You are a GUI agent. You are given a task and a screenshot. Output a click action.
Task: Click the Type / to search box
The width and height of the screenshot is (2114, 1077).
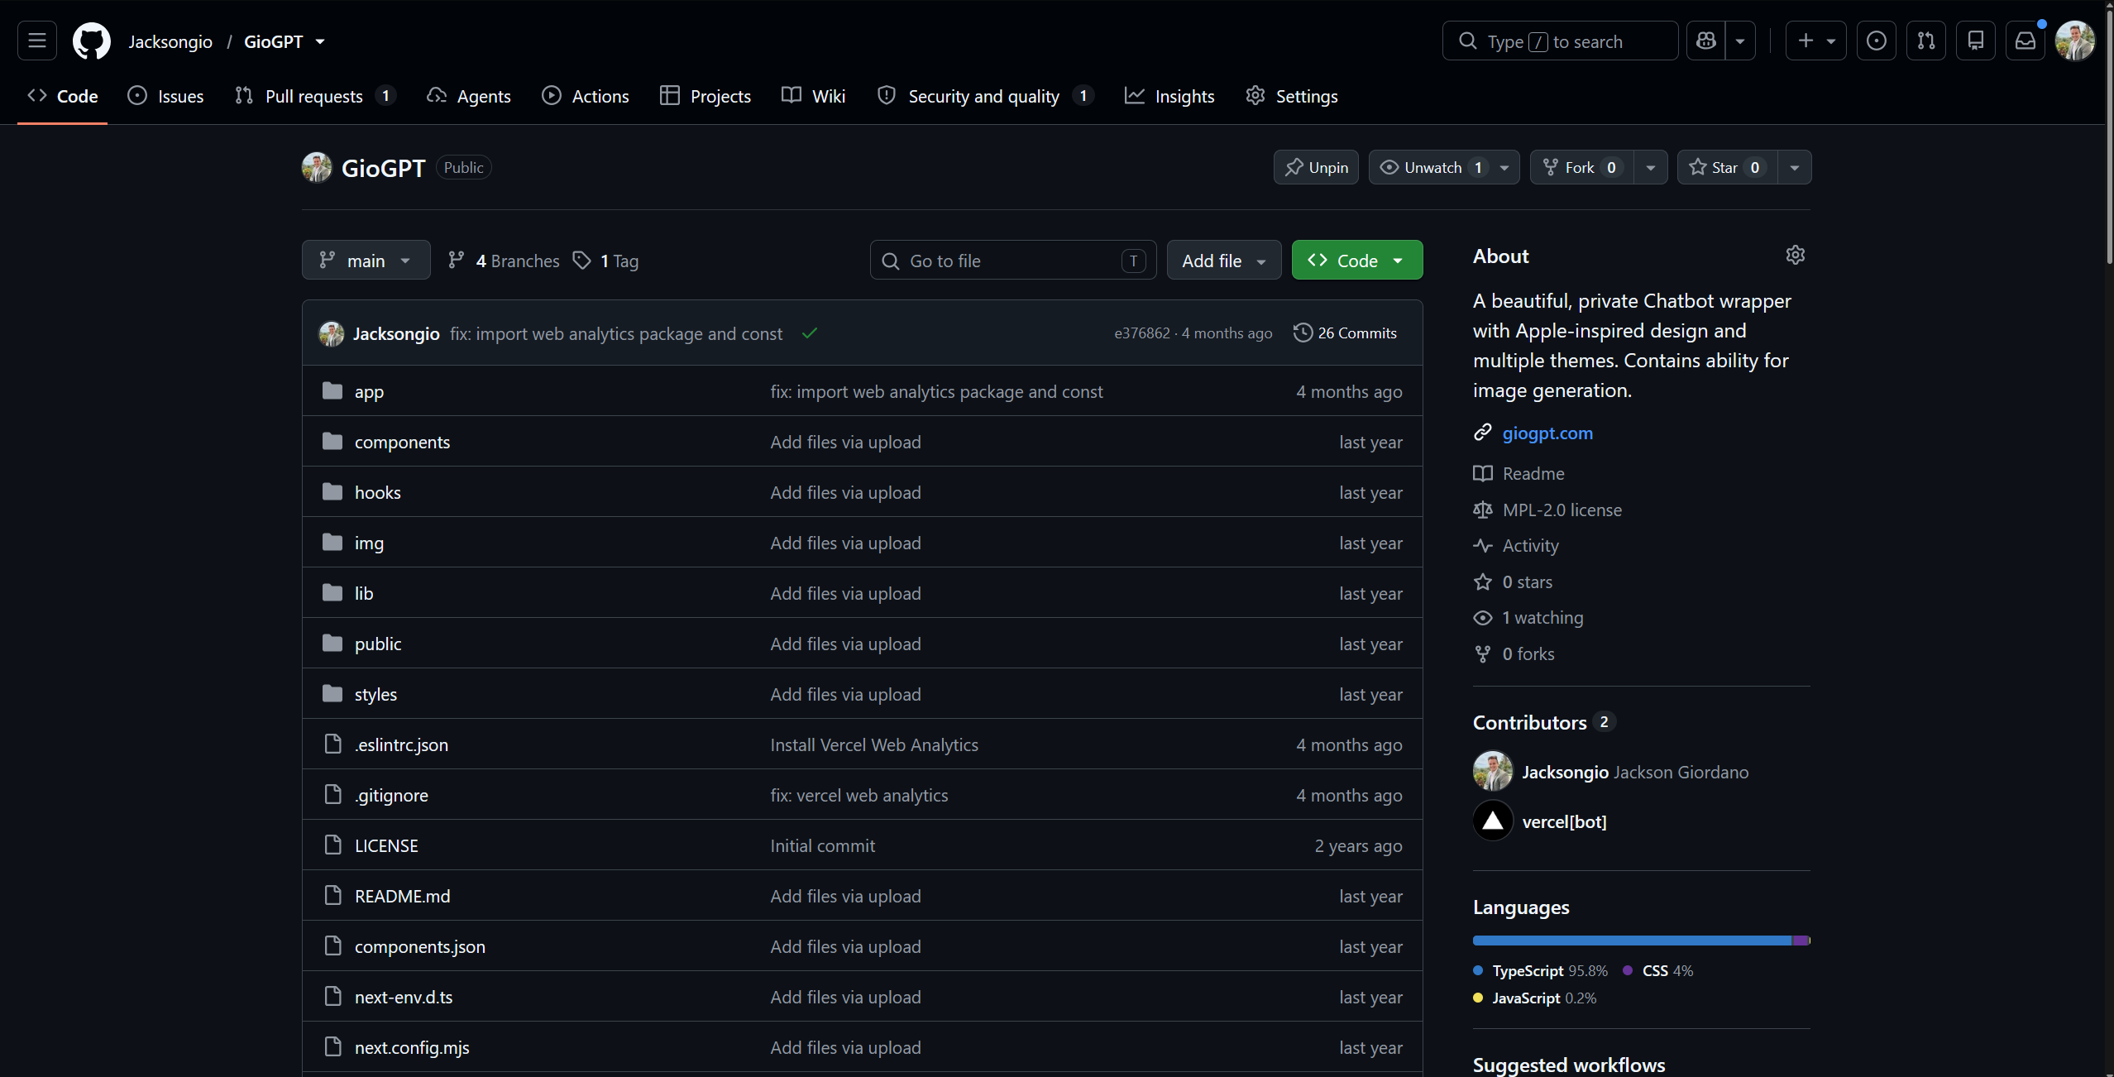1560,41
